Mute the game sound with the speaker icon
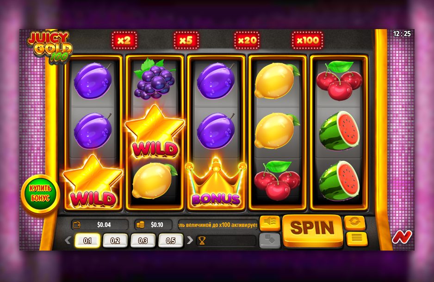 (x=270, y=222)
